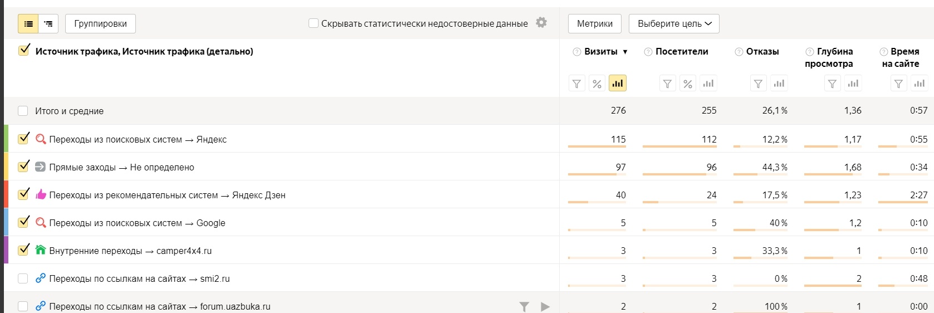Change sort order via Визиты arrow
The image size is (934, 313).
tap(625, 52)
